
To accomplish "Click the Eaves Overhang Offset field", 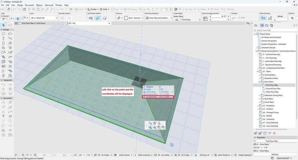I will (280, 20).
